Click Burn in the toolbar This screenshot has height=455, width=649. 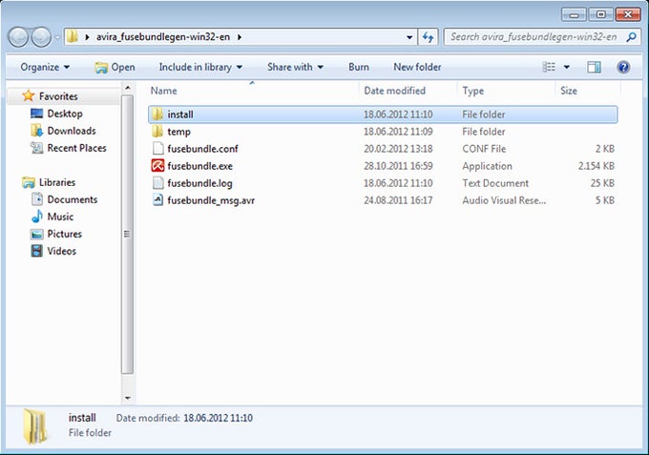(359, 67)
